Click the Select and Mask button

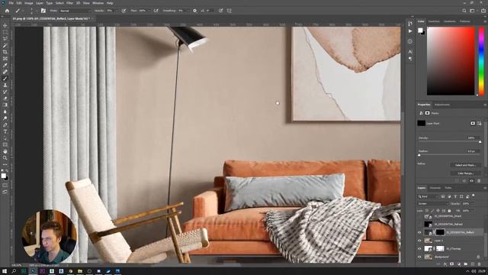coord(466,165)
